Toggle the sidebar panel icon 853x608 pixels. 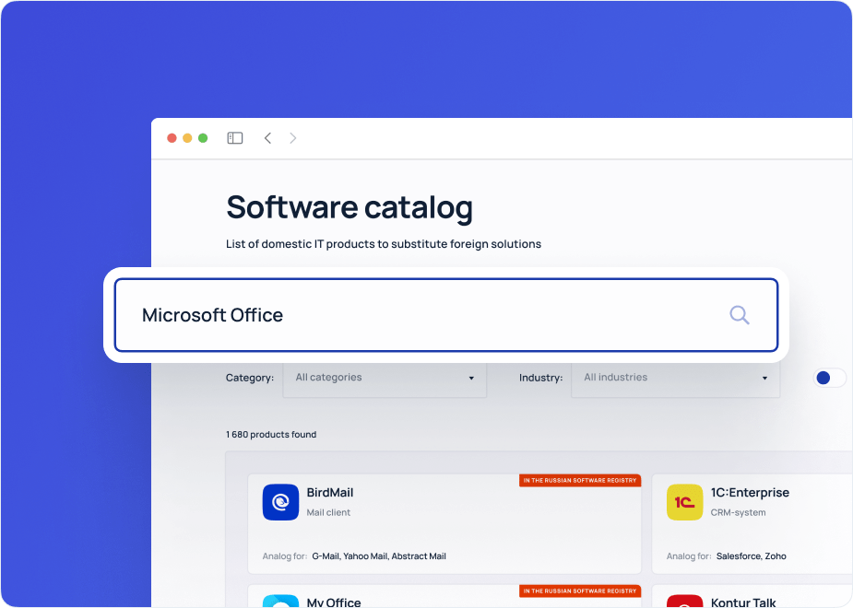tap(235, 138)
